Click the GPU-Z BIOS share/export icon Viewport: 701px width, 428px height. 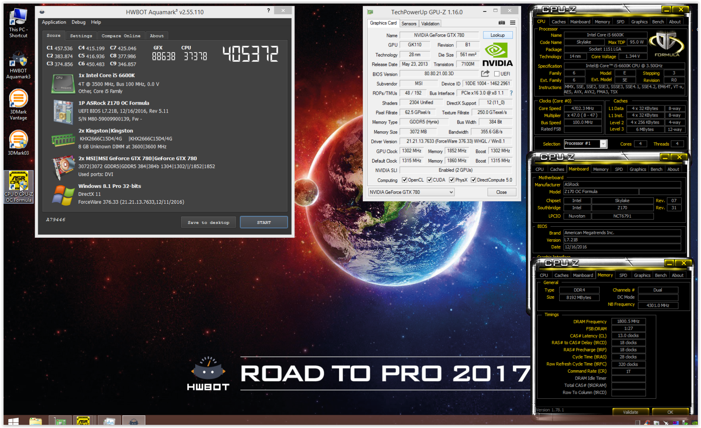click(485, 73)
